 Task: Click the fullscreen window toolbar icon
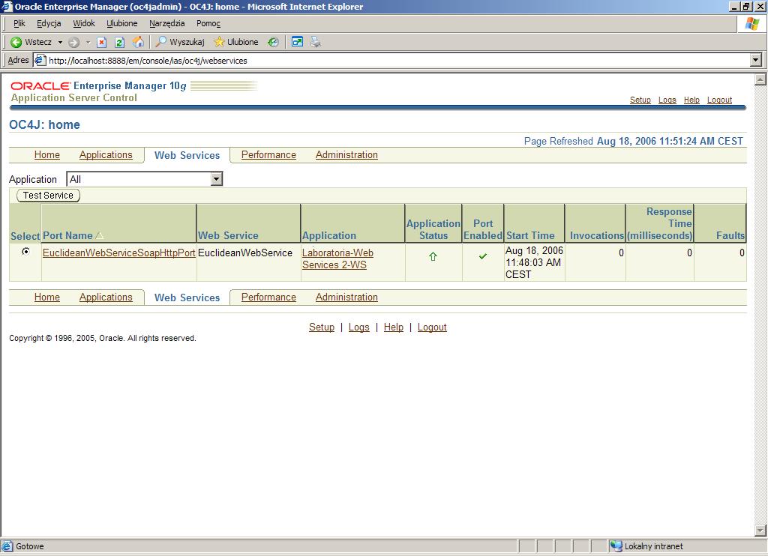coord(297,42)
